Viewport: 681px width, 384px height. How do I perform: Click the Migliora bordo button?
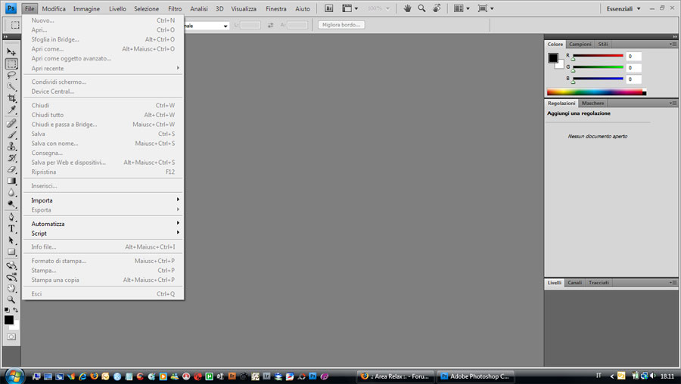tap(341, 25)
